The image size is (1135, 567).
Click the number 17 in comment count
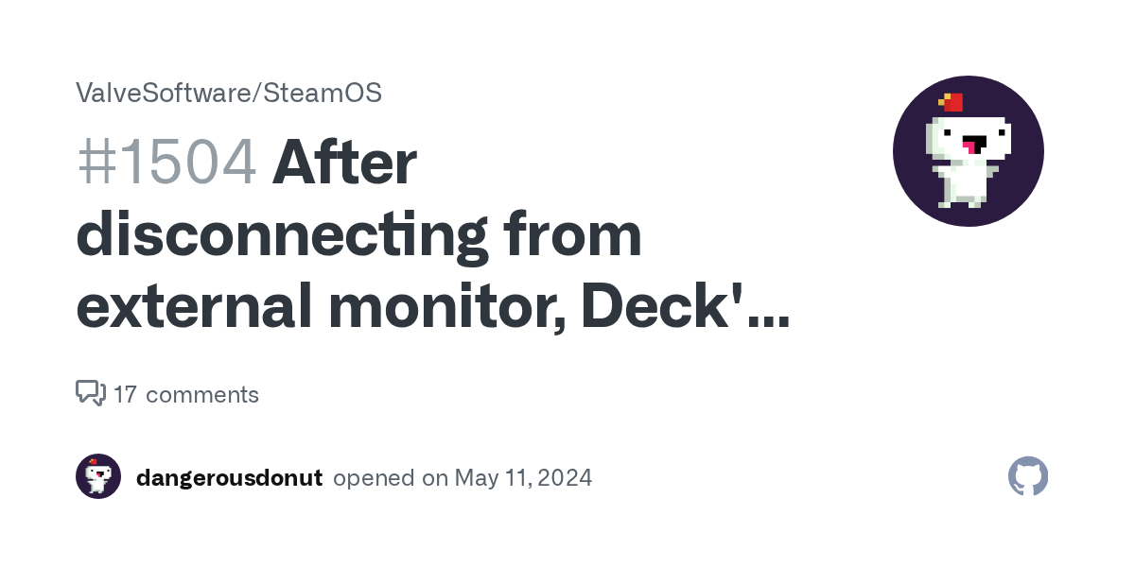(125, 394)
